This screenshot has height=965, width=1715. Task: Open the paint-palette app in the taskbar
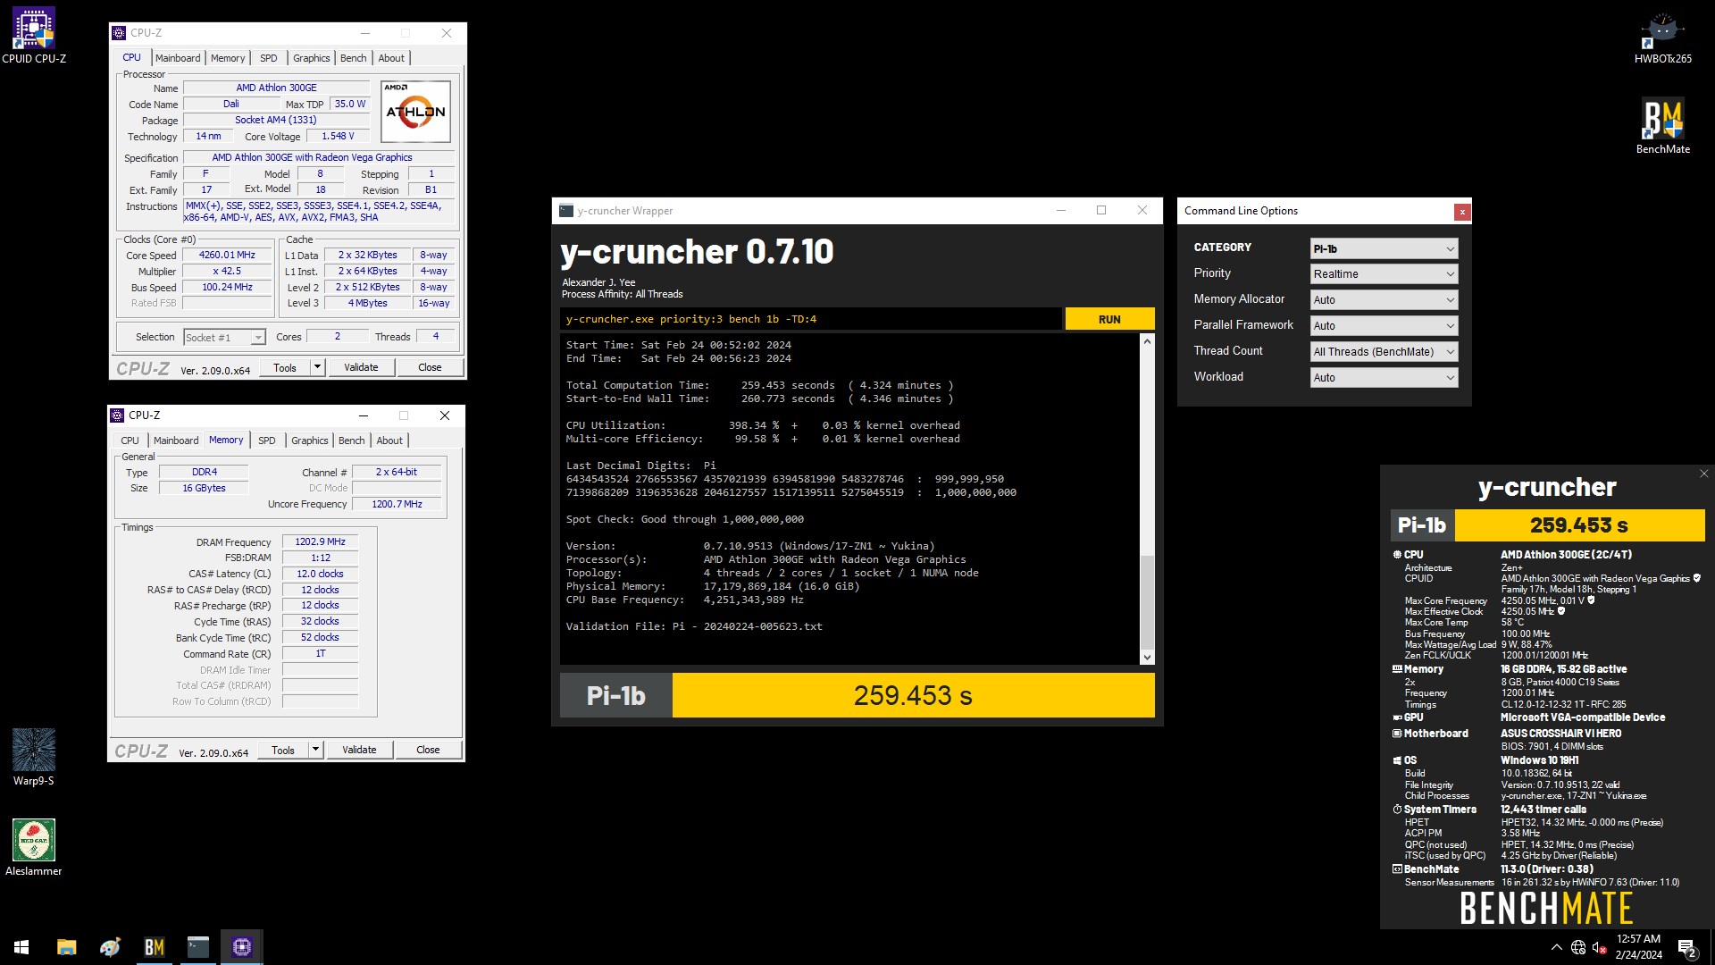click(x=111, y=946)
